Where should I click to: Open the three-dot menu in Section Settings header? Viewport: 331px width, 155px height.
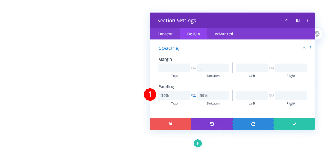307,21
